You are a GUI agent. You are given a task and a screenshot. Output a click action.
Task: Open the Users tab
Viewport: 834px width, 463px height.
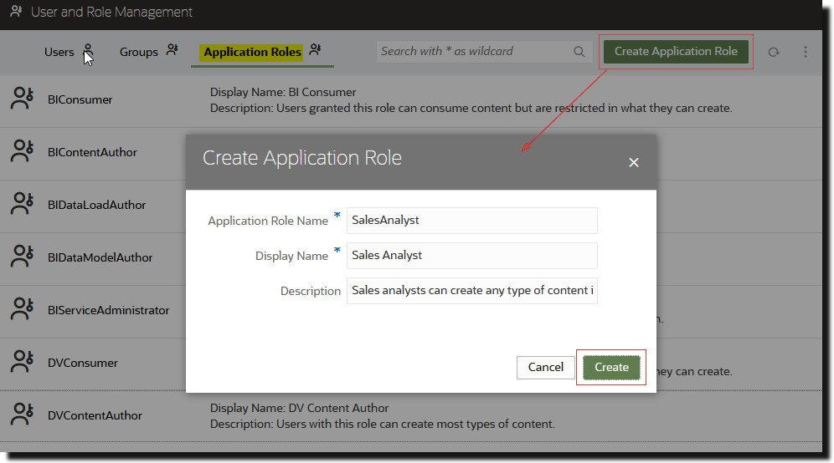tap(59, 52)
